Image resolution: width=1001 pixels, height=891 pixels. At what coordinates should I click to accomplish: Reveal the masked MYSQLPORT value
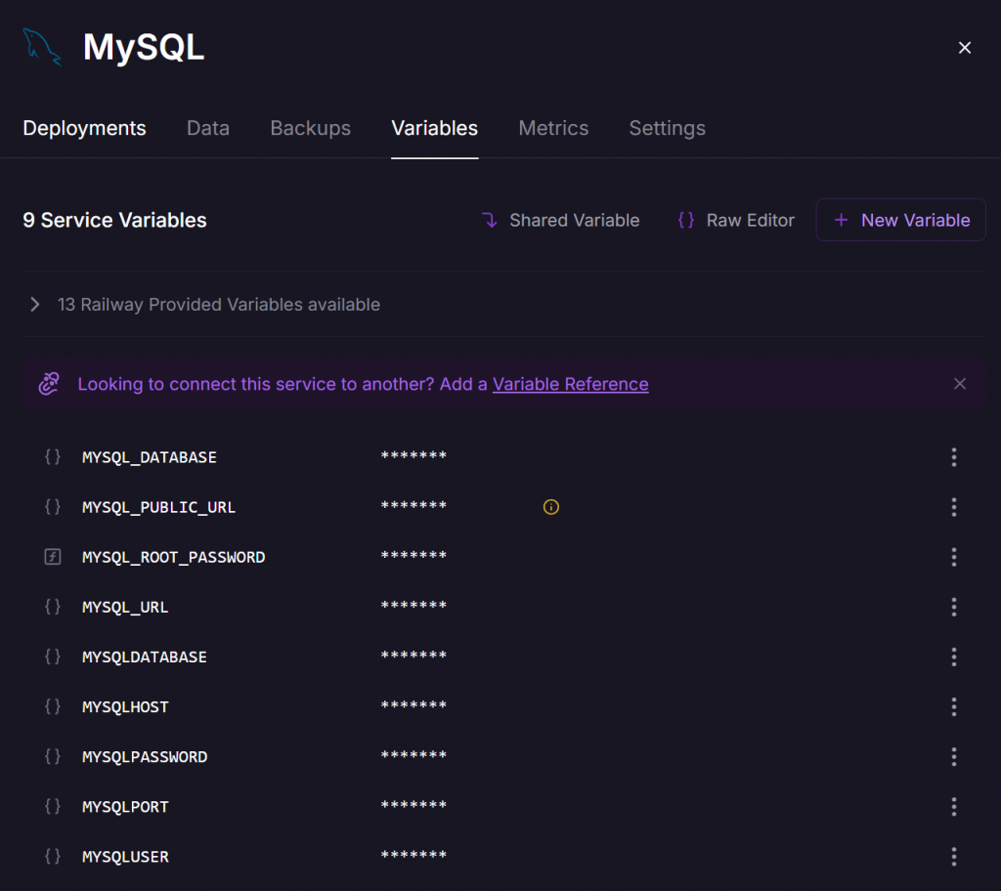pos(413,805)
